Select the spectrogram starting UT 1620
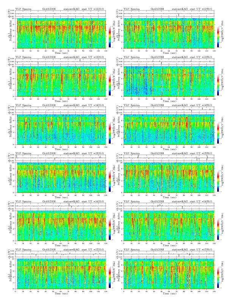The image size is (232, 300). 61,226
